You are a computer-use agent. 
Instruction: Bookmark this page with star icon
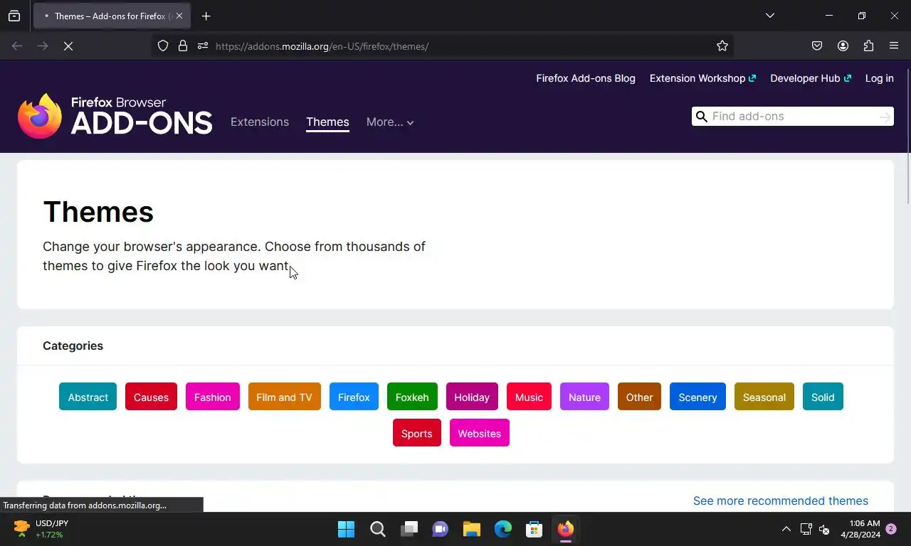722,46
